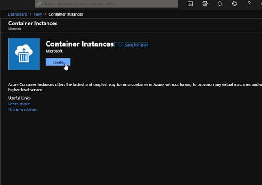The image size is (262, 185).
Task: Open portal settings gear
Action: click(234, 3)
